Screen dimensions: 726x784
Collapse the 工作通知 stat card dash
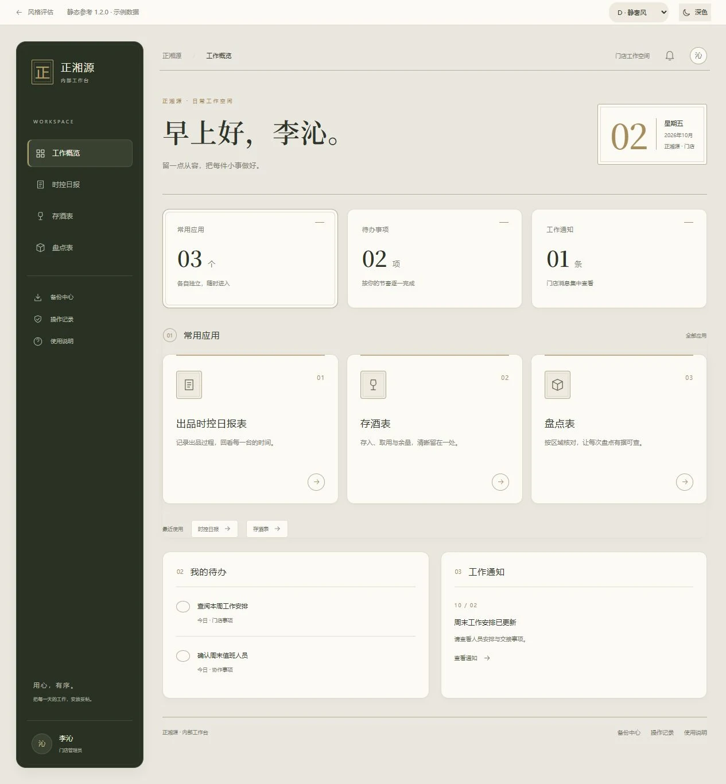689,222
